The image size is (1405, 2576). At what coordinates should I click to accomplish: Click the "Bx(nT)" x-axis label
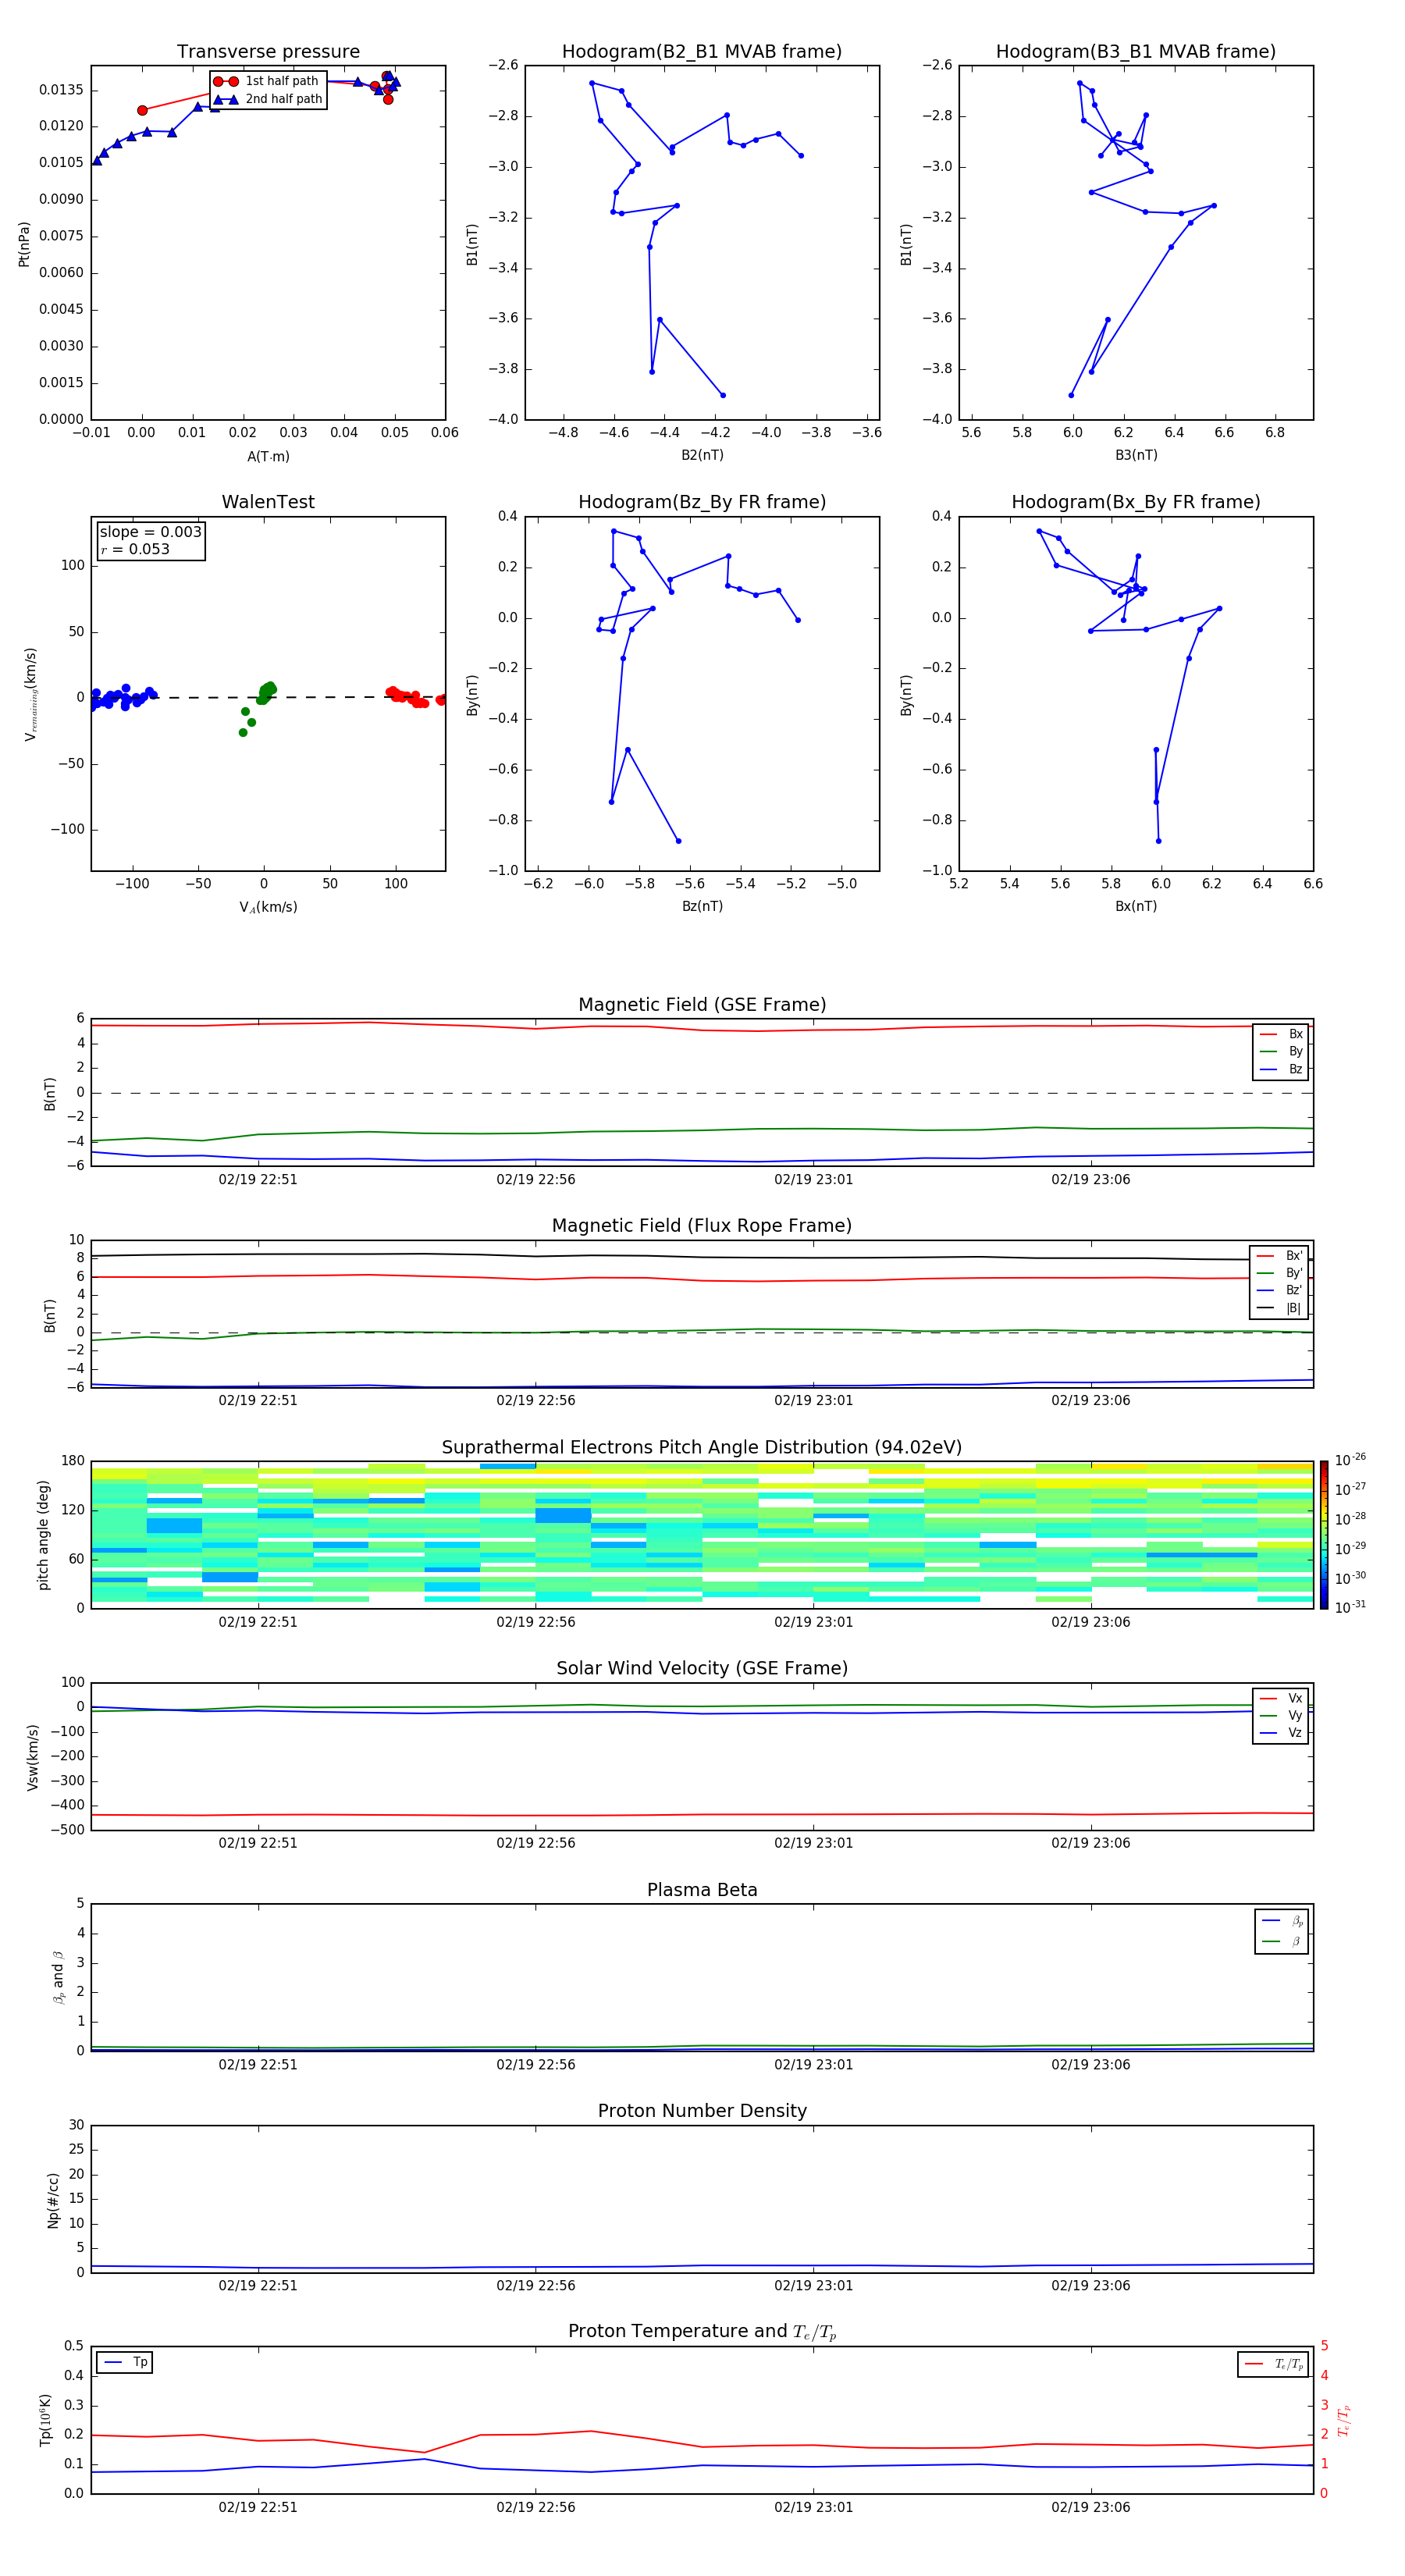pyautogui.click(x=1136, y=906)
